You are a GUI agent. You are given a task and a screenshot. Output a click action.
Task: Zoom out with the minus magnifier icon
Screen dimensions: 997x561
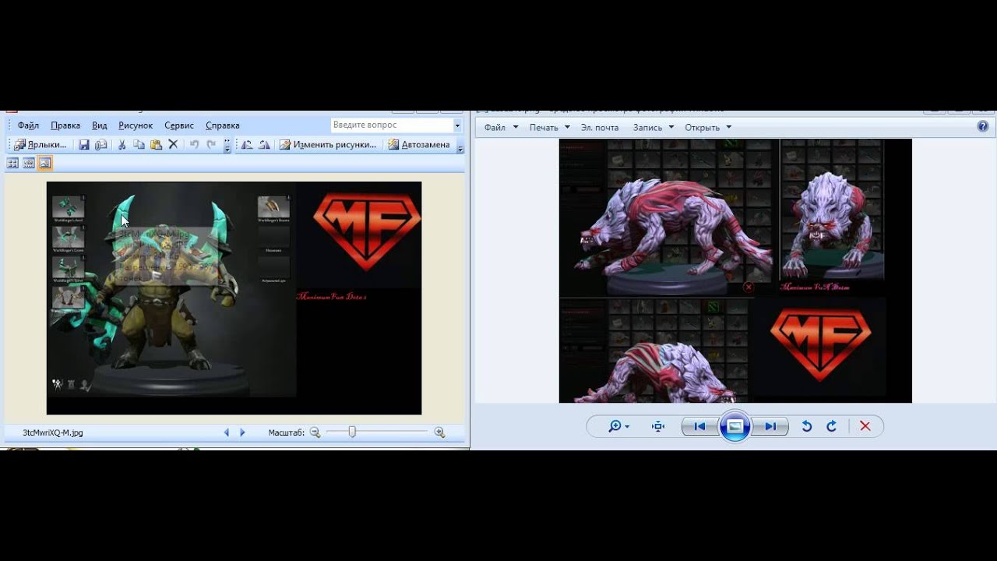(315, 432)
